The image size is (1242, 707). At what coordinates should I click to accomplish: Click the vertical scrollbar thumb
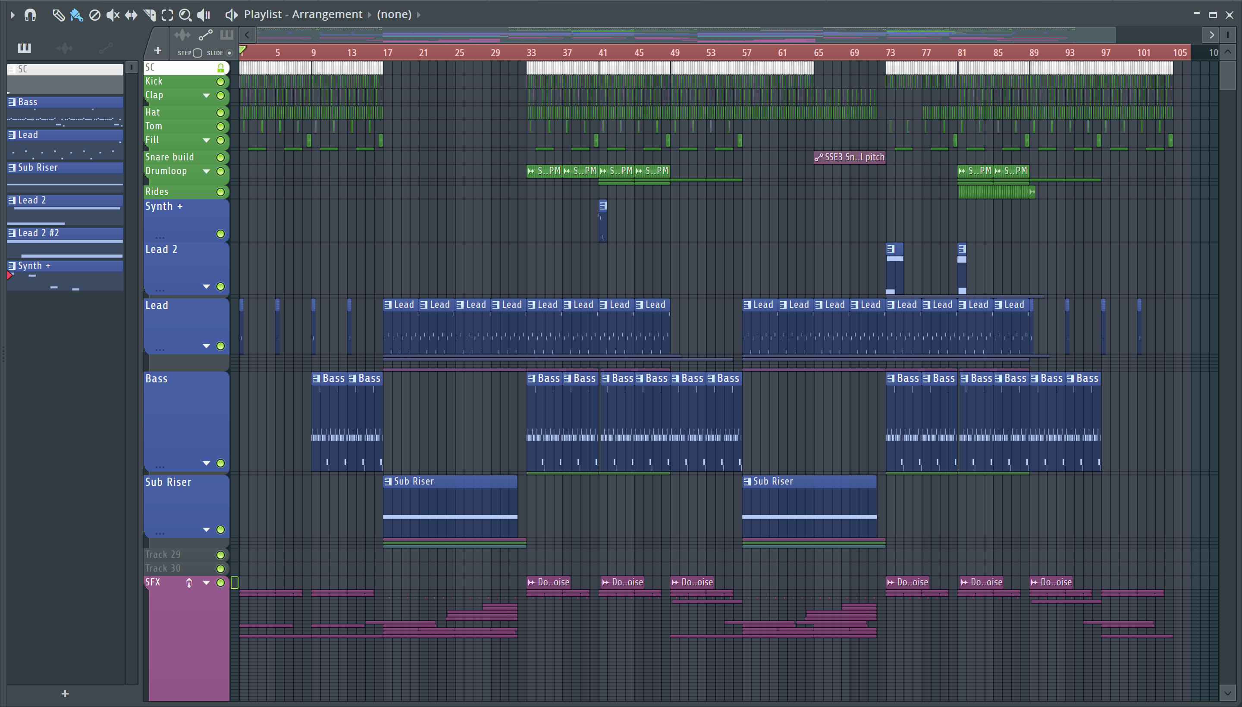pos(1227,75)
